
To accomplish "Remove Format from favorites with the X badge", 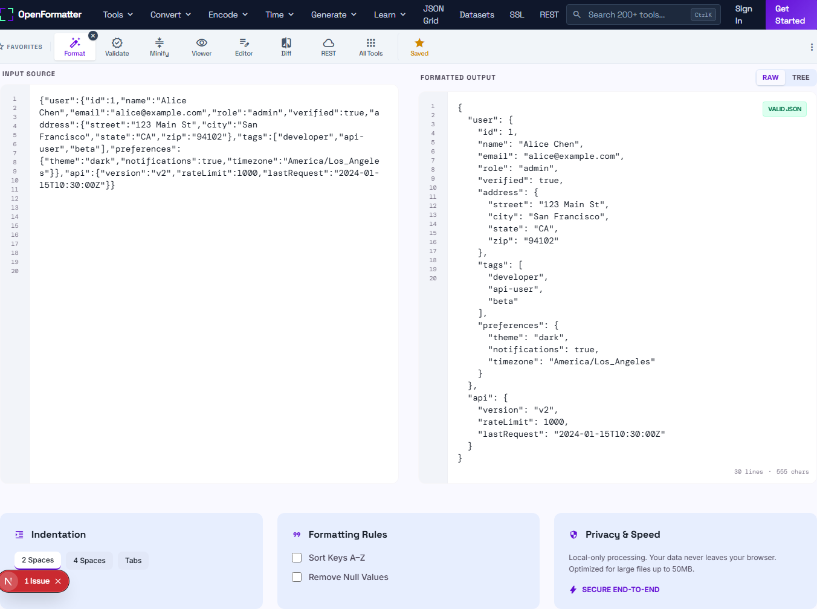I will point(93,36).
